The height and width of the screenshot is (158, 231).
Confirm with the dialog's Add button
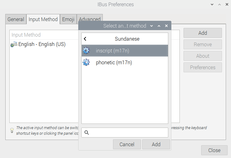(156, 144)
